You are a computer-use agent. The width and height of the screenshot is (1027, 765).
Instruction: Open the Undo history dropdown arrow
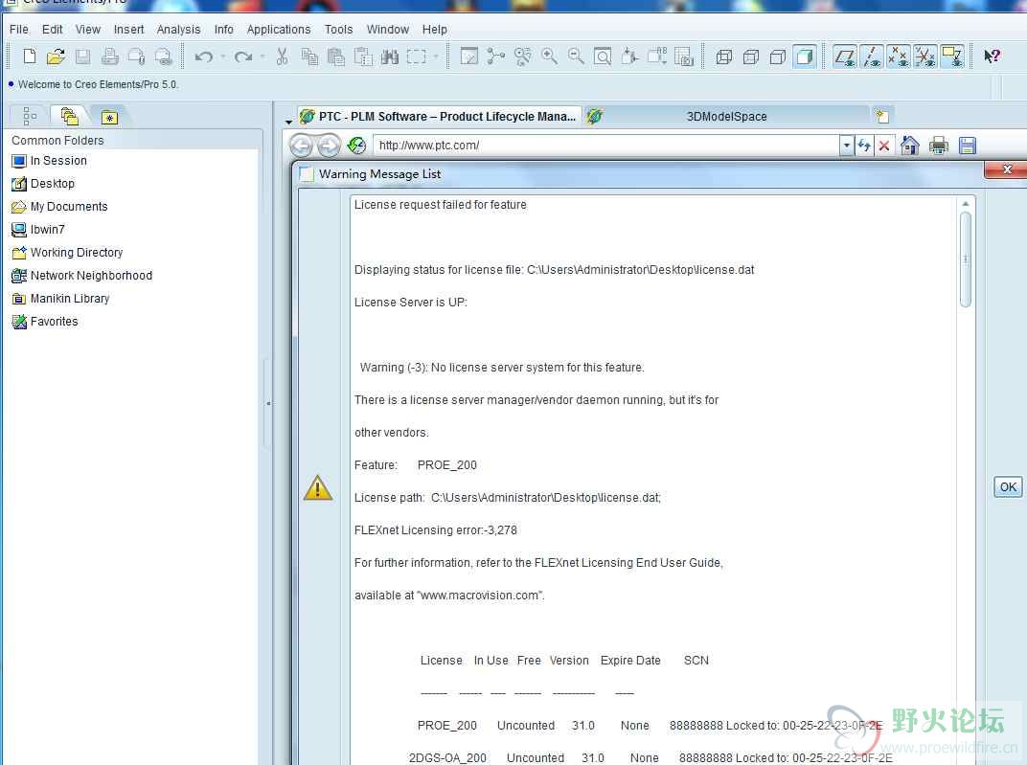[x=223, y=56]
